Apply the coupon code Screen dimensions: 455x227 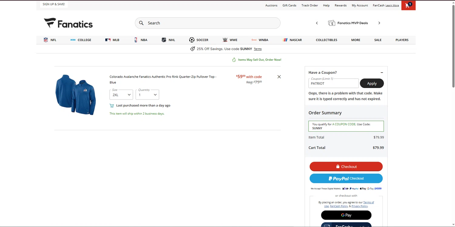tap(372, 83)
